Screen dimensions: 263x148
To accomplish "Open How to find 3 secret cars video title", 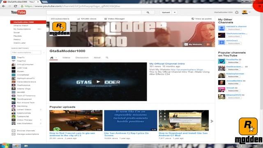I will [72, 134].
